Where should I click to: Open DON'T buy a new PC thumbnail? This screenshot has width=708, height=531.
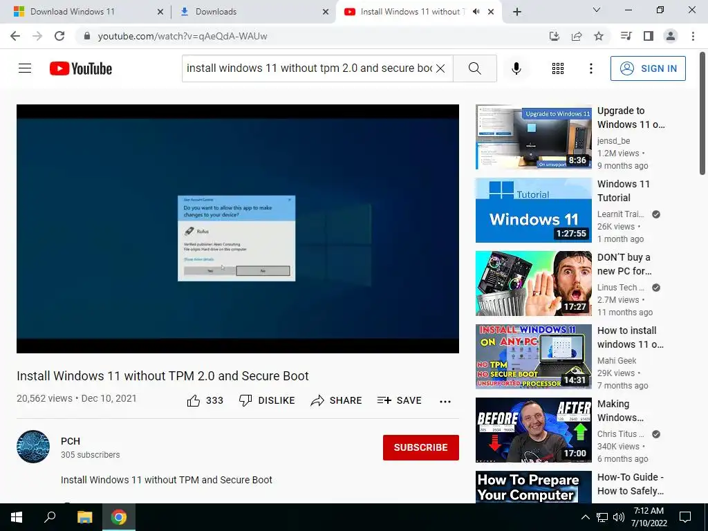tap(533, 283)
